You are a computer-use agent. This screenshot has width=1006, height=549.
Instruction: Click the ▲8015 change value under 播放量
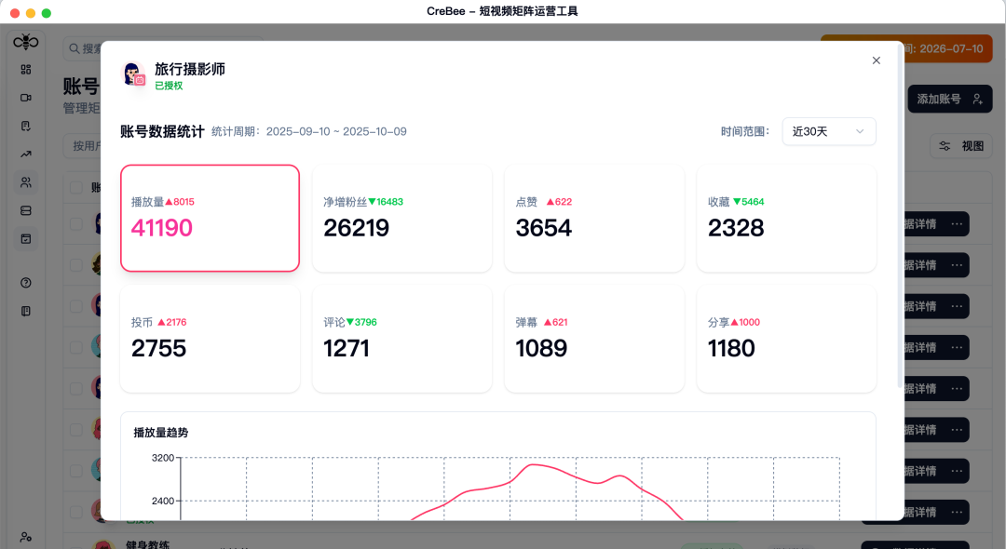click(x=180, y=202)
